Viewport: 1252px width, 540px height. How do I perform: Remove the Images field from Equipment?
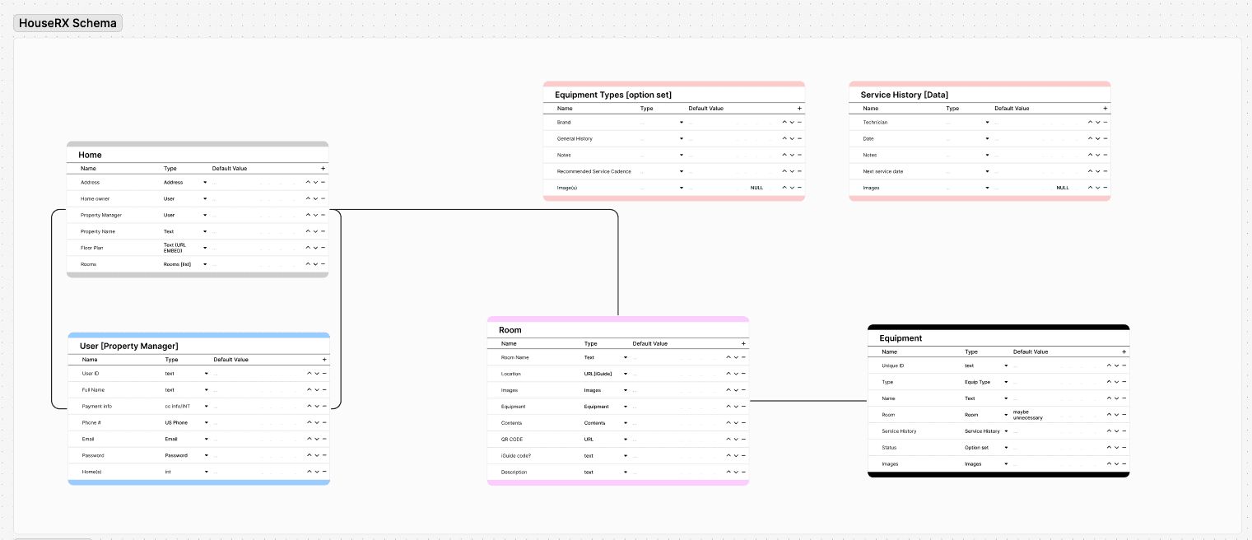click(x=1123, y=463)
